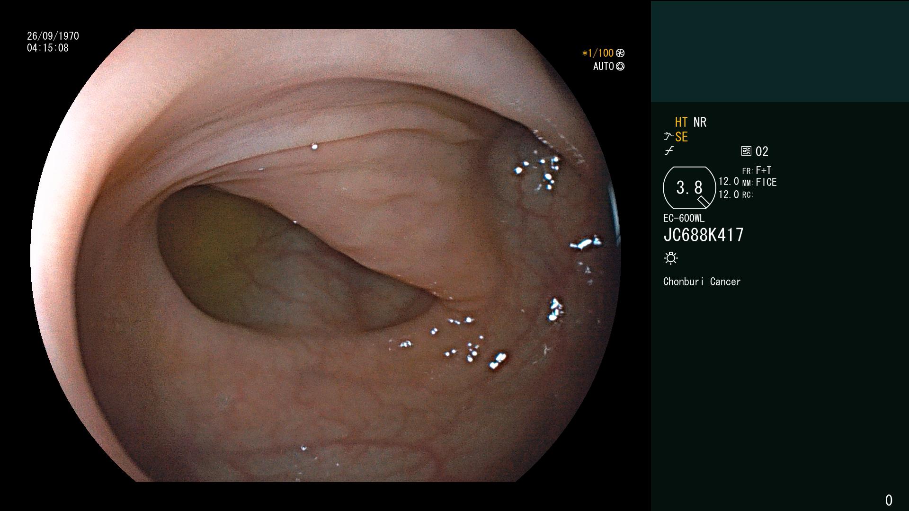Click the endoscopic image view
This screenshot has width=909, height=511.
click(x=325, y=255)
